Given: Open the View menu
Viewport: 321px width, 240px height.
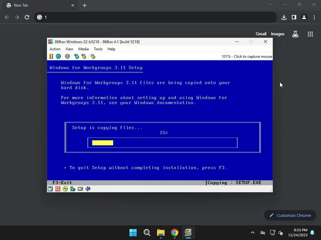Looking at the screenshot, I should coord(69,49).
